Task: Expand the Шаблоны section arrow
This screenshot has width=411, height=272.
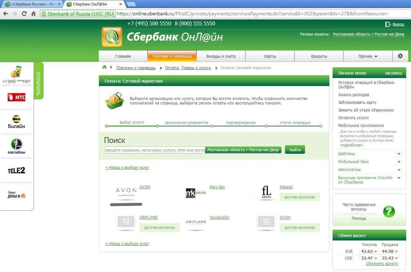Action: tap(399, 154)
